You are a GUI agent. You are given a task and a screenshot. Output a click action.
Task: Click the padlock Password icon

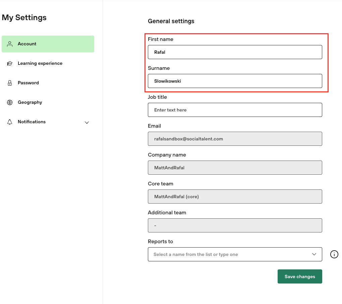[x=10, y=83]
